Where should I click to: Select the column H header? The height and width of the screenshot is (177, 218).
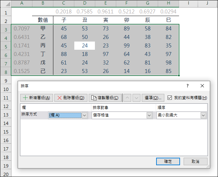(x=169, y=3)
